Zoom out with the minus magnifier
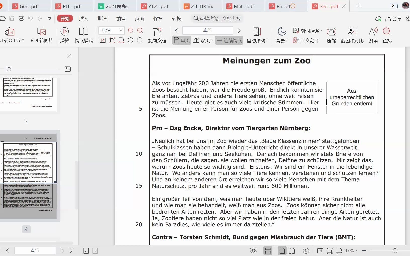The image size is (410, 256). (131, 31)
